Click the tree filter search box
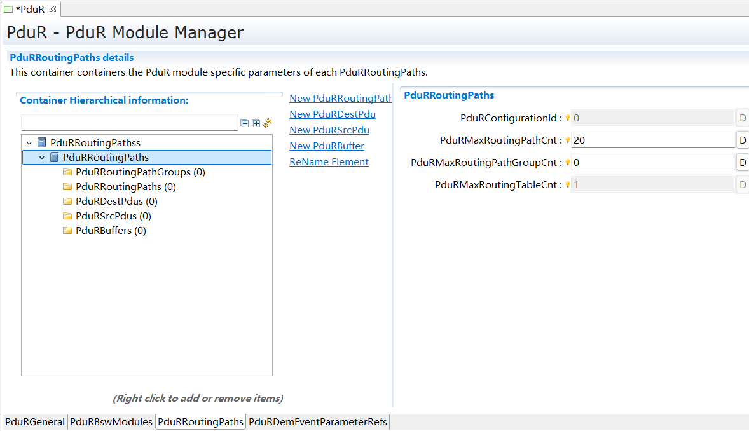 click(129, 121)
